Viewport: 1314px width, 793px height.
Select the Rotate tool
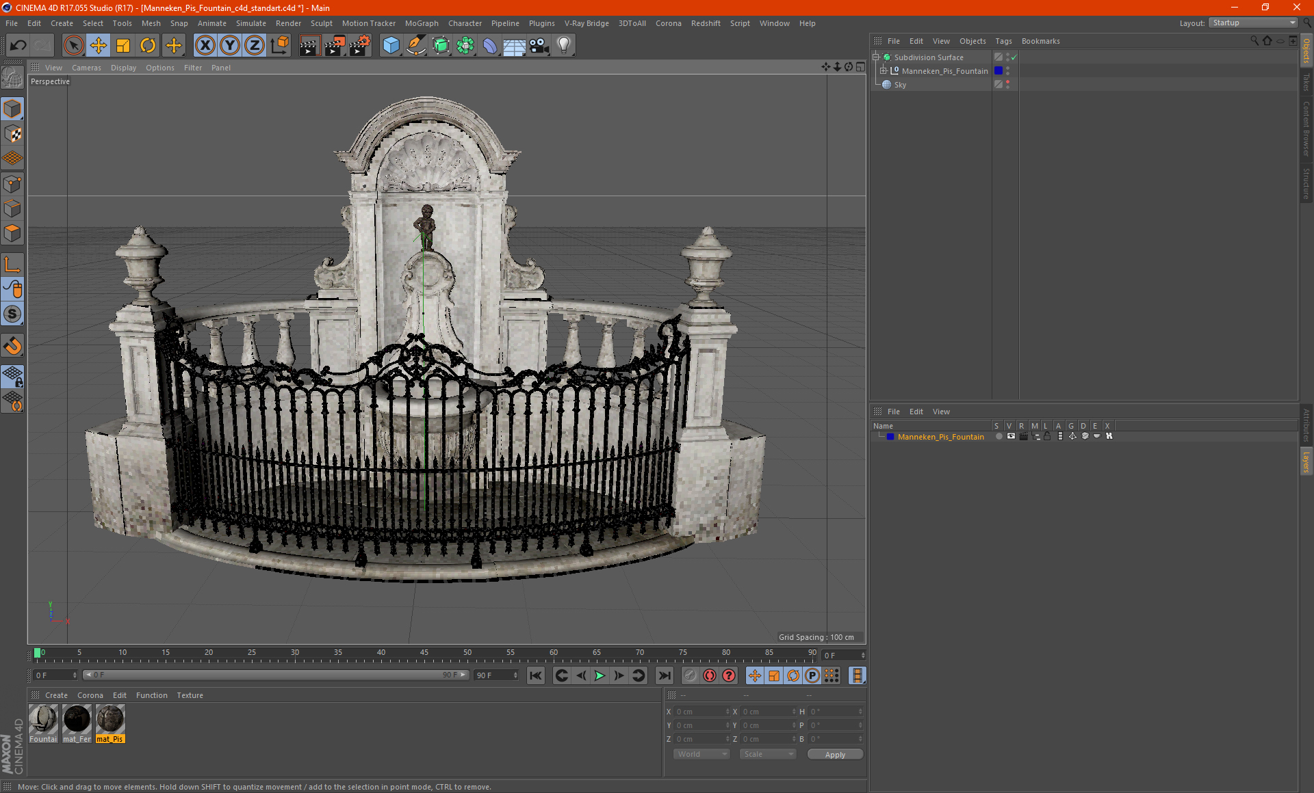pos(148,46)
